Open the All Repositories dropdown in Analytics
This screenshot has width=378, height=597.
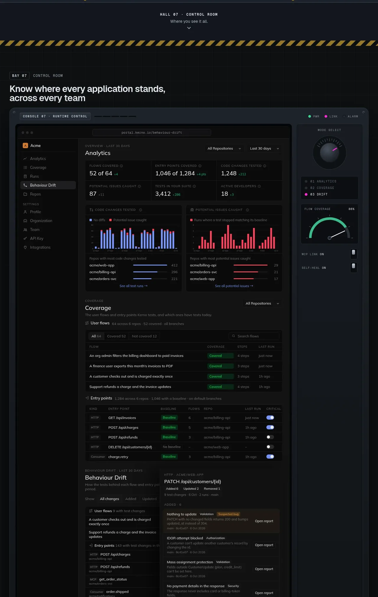point(224,148)
